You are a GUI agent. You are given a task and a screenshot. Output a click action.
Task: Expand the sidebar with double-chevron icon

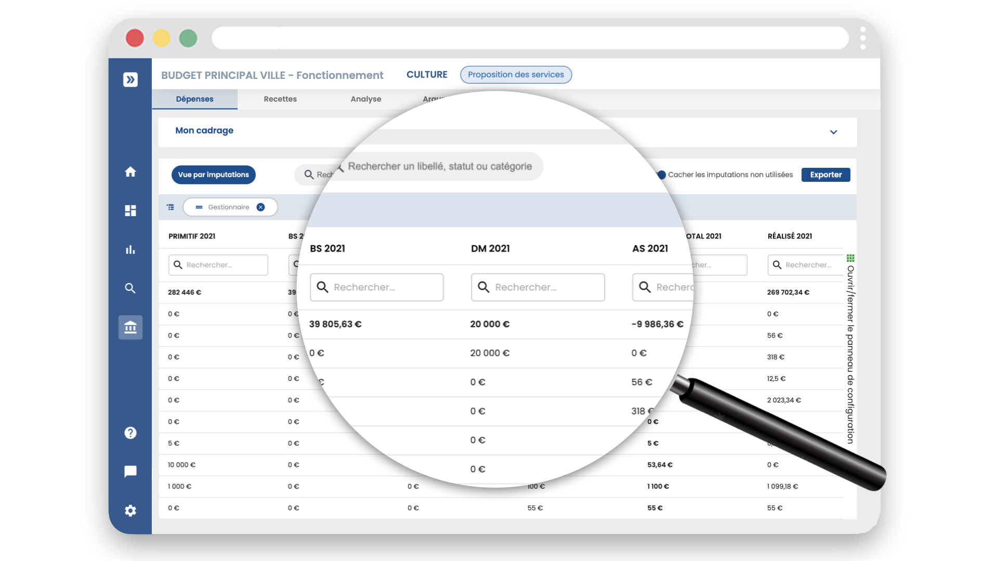point(130,79)
